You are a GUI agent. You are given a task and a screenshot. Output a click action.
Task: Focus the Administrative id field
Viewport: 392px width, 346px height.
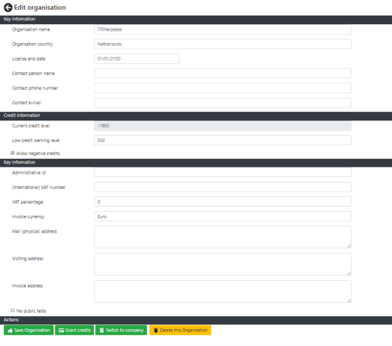pos(223,172)
